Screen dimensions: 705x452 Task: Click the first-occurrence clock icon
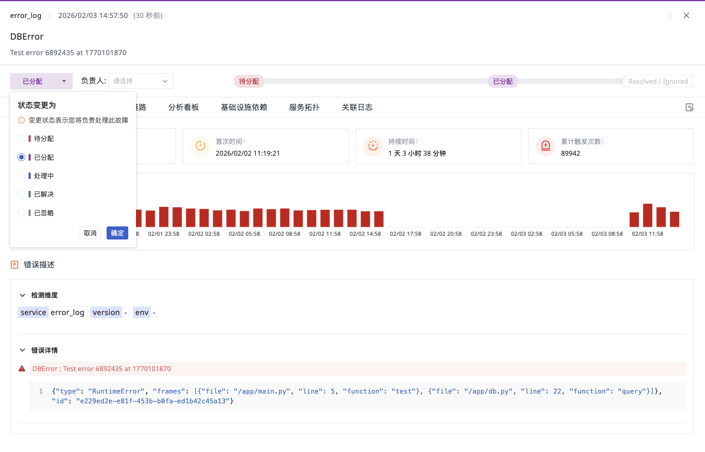point(201,146)
